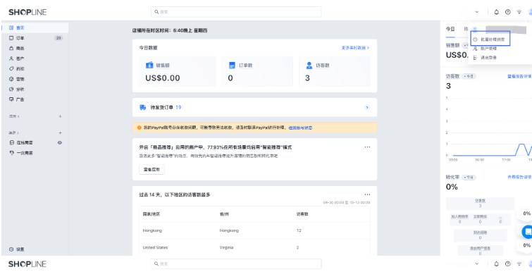
Task: Open the blue floating chat bubble
Action: point(528,232)
